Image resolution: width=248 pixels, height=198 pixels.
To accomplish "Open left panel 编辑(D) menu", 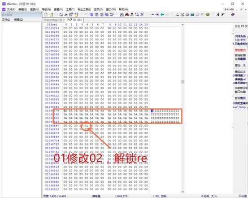I will click(x=18, y=20).
